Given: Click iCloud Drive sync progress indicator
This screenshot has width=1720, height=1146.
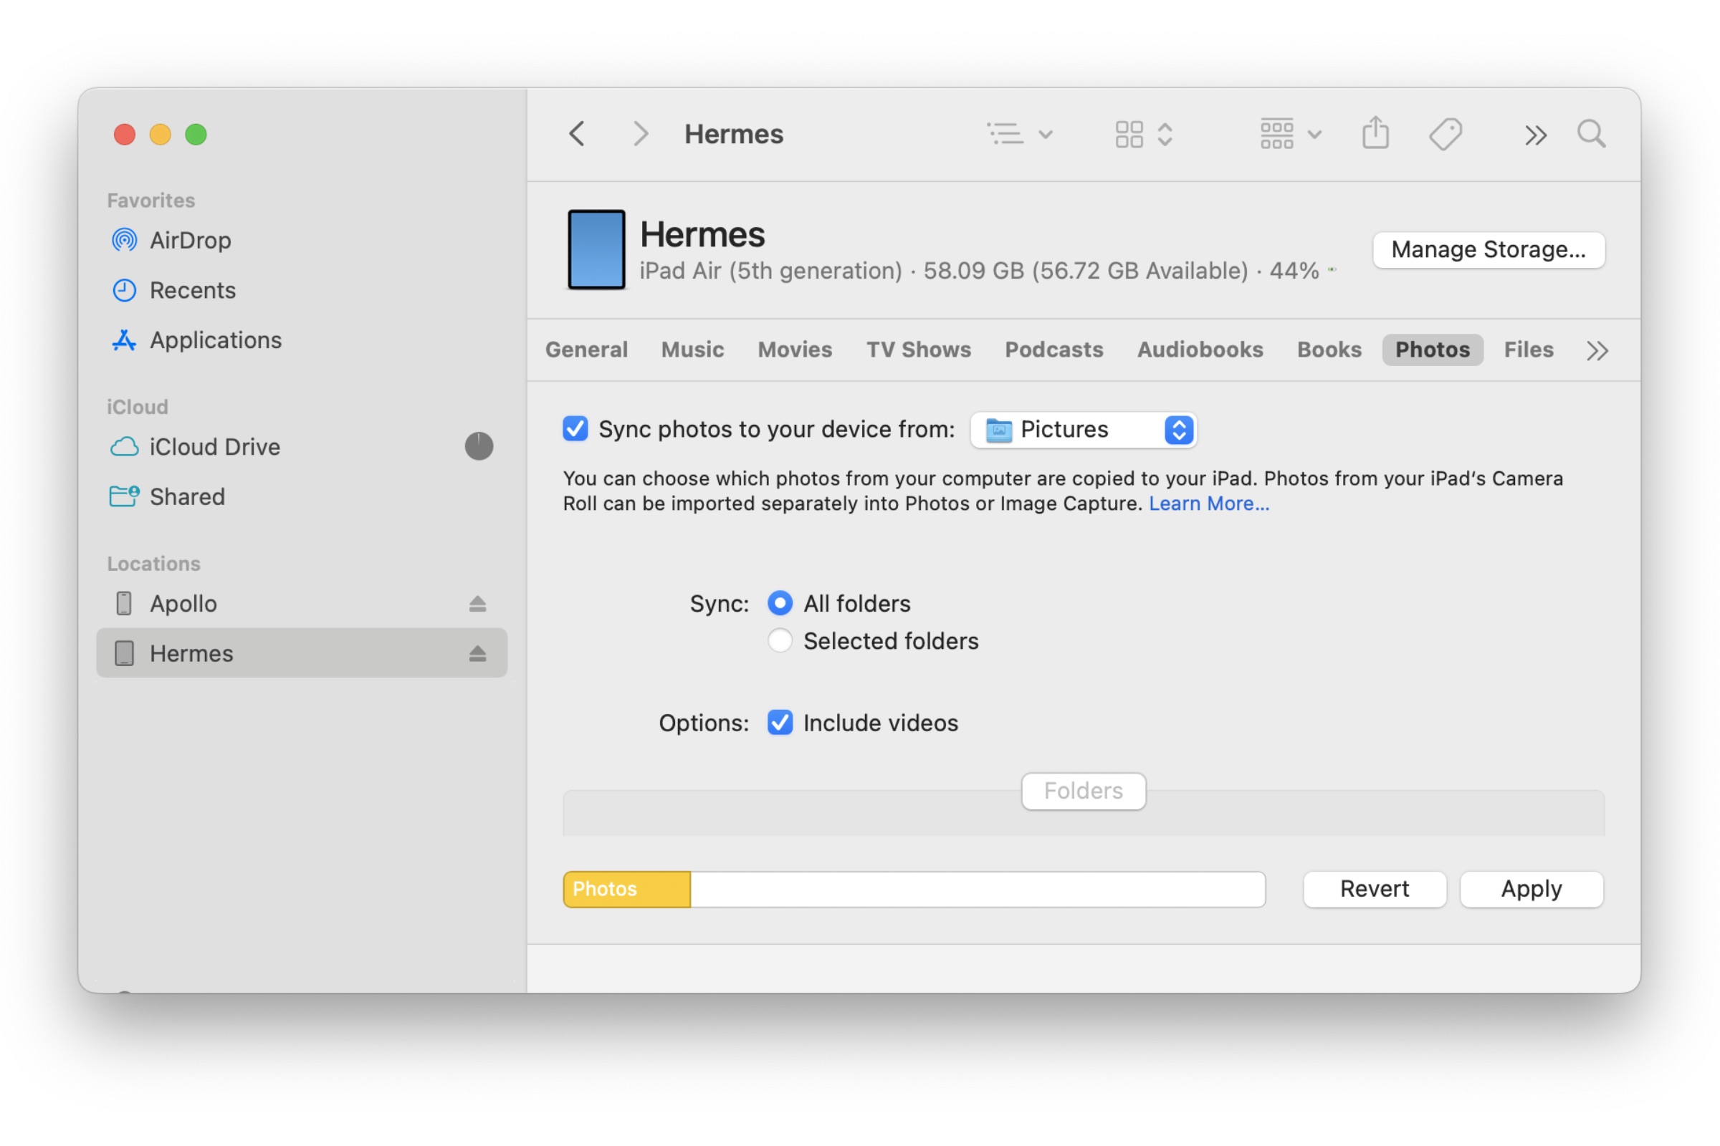Looking at the screenshot, I should tap(479, 446).
